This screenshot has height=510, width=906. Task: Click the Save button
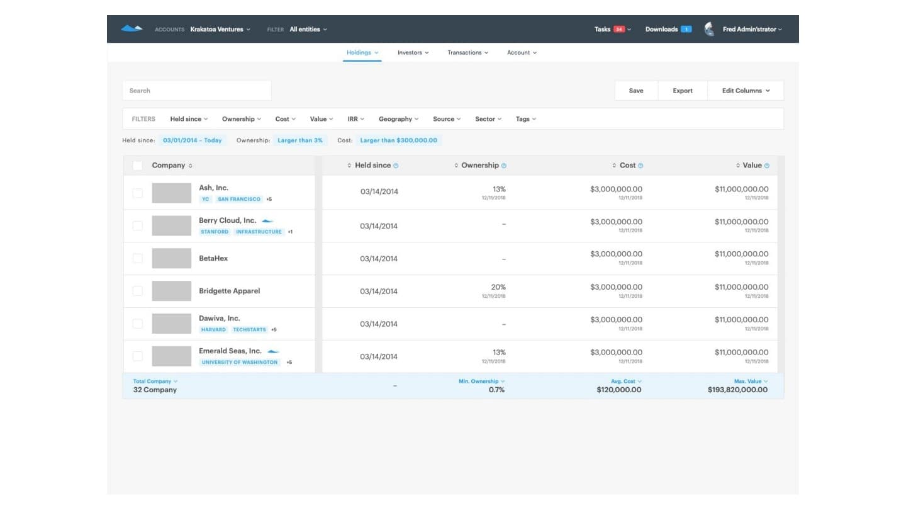[x=636, y=91]
